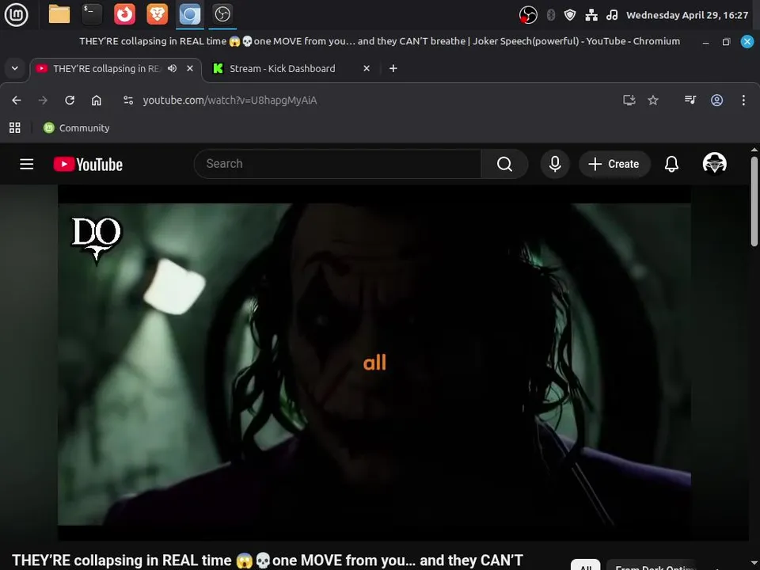The height and width of the screenshot is (570, 760).
Task: Switch to the Chromium window in the panel
Action: 189,14
